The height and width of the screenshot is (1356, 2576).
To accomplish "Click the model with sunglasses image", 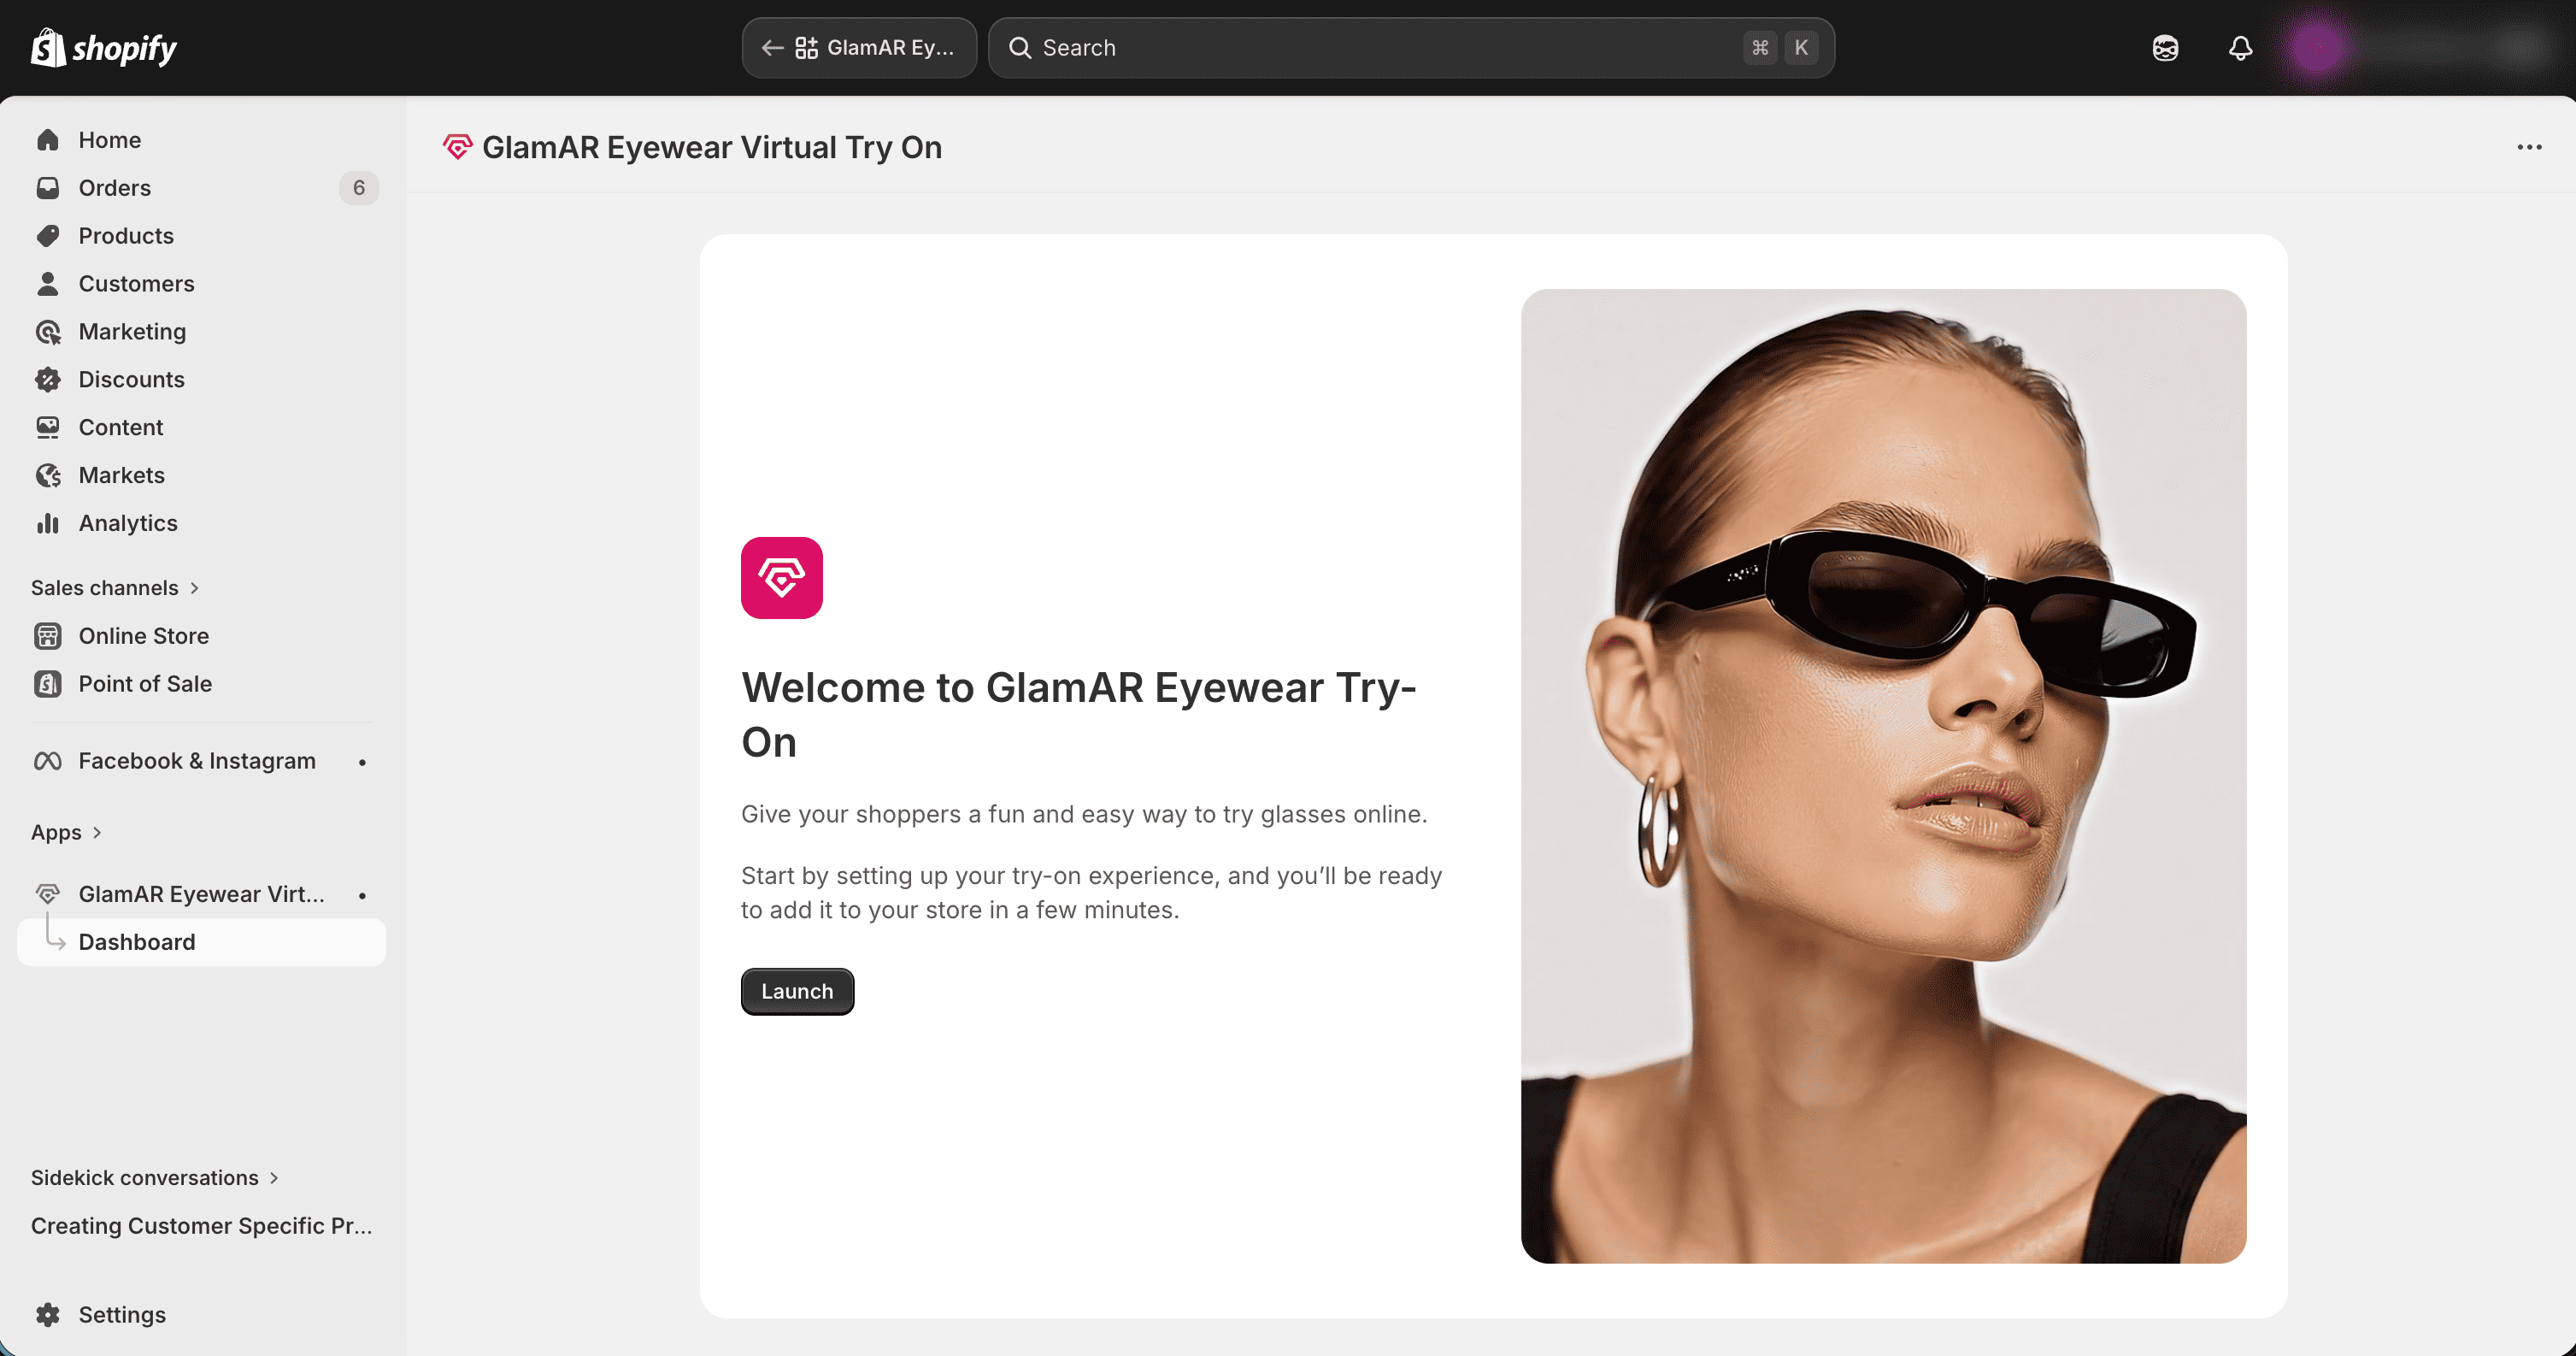I will point(1883,776).
